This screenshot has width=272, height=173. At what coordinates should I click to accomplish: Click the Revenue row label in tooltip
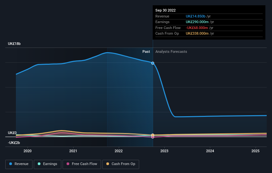[162, 16]
